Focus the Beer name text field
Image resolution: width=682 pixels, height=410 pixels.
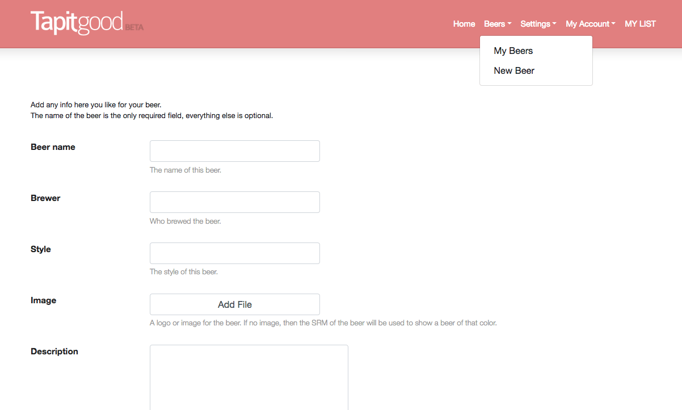tap(234, 151)
